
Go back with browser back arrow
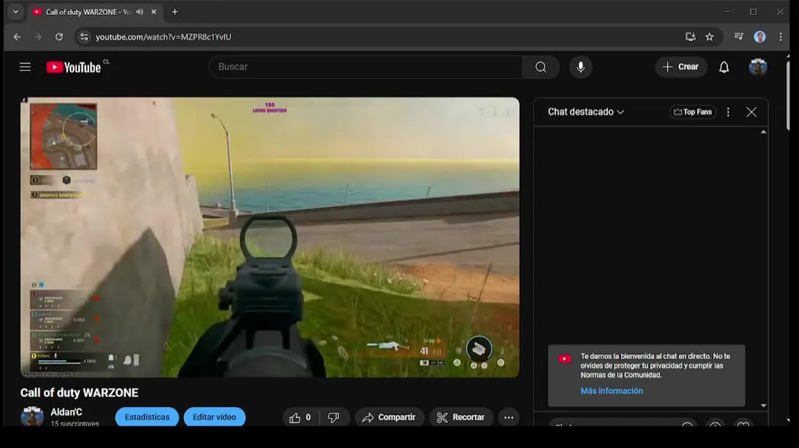click(17, 37)
